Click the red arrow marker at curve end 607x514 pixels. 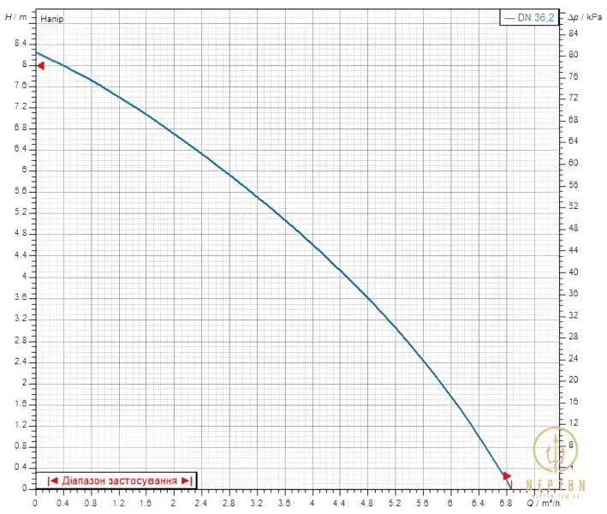(x=507, y=475)
